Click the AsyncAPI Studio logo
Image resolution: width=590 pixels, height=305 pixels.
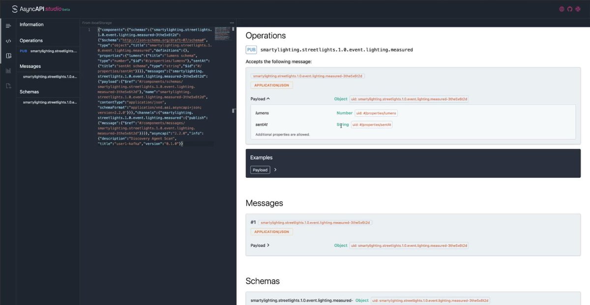click(41, 9)
